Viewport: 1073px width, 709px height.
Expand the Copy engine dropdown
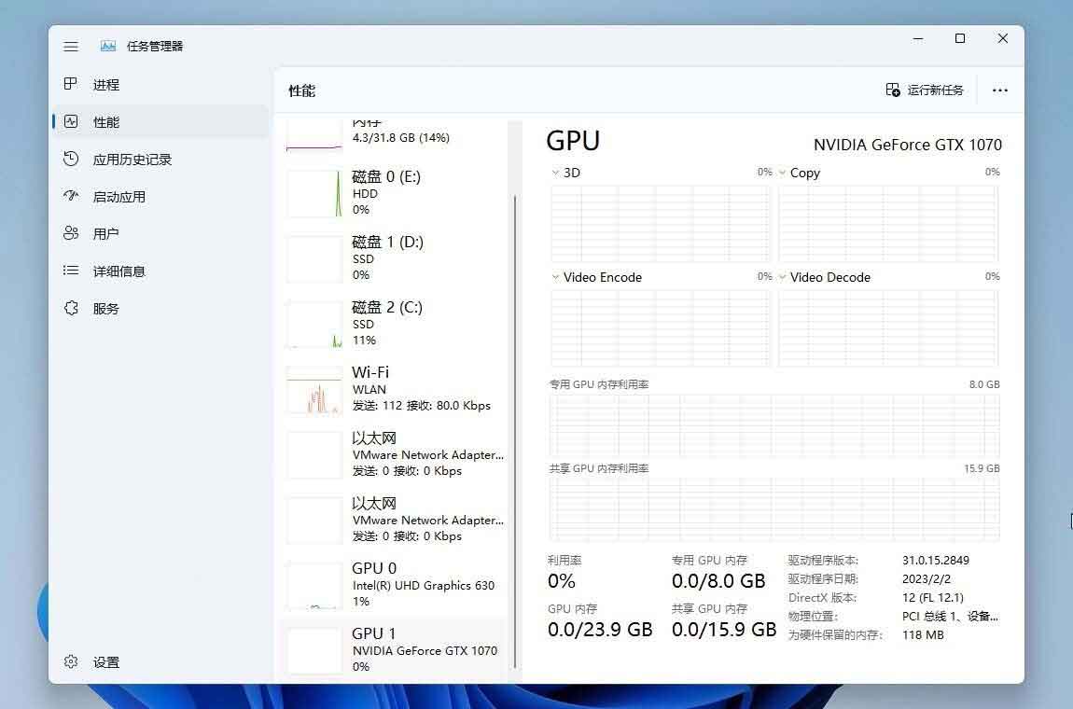click(782, 173)
